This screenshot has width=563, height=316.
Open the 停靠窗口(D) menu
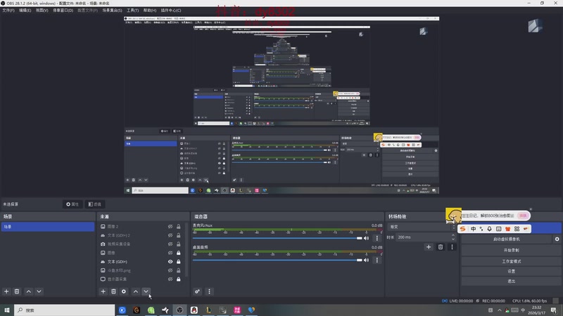(63, 11)
